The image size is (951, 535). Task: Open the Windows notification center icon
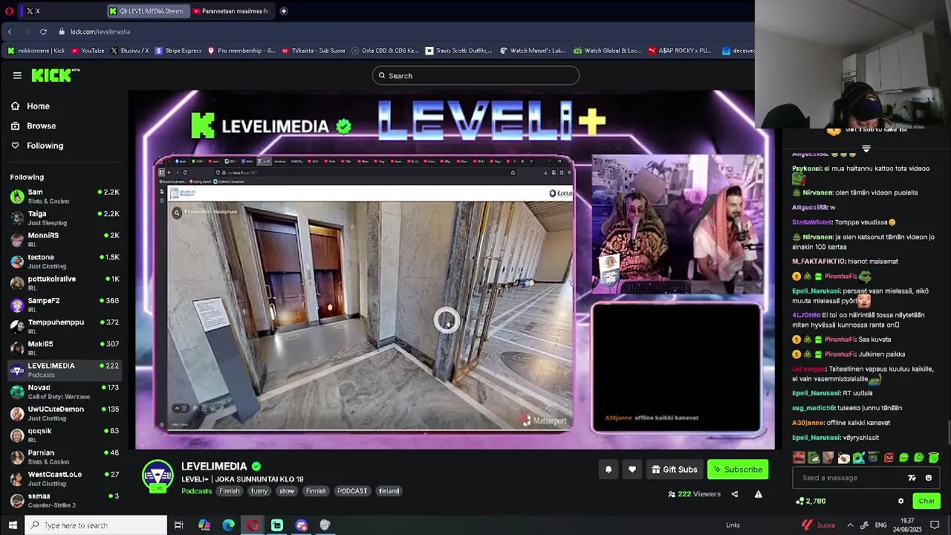click(935, 525)
